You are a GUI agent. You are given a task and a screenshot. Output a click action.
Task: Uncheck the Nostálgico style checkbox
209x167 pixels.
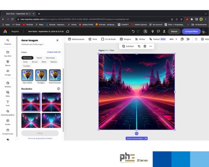pyautogui.click(x=38, y=72)
